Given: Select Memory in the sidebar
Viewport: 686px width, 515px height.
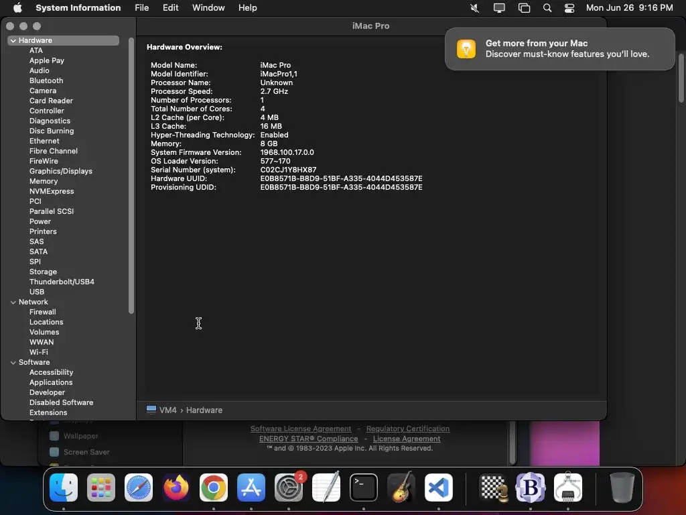Looking at the screenshot, I should point(44,181).
